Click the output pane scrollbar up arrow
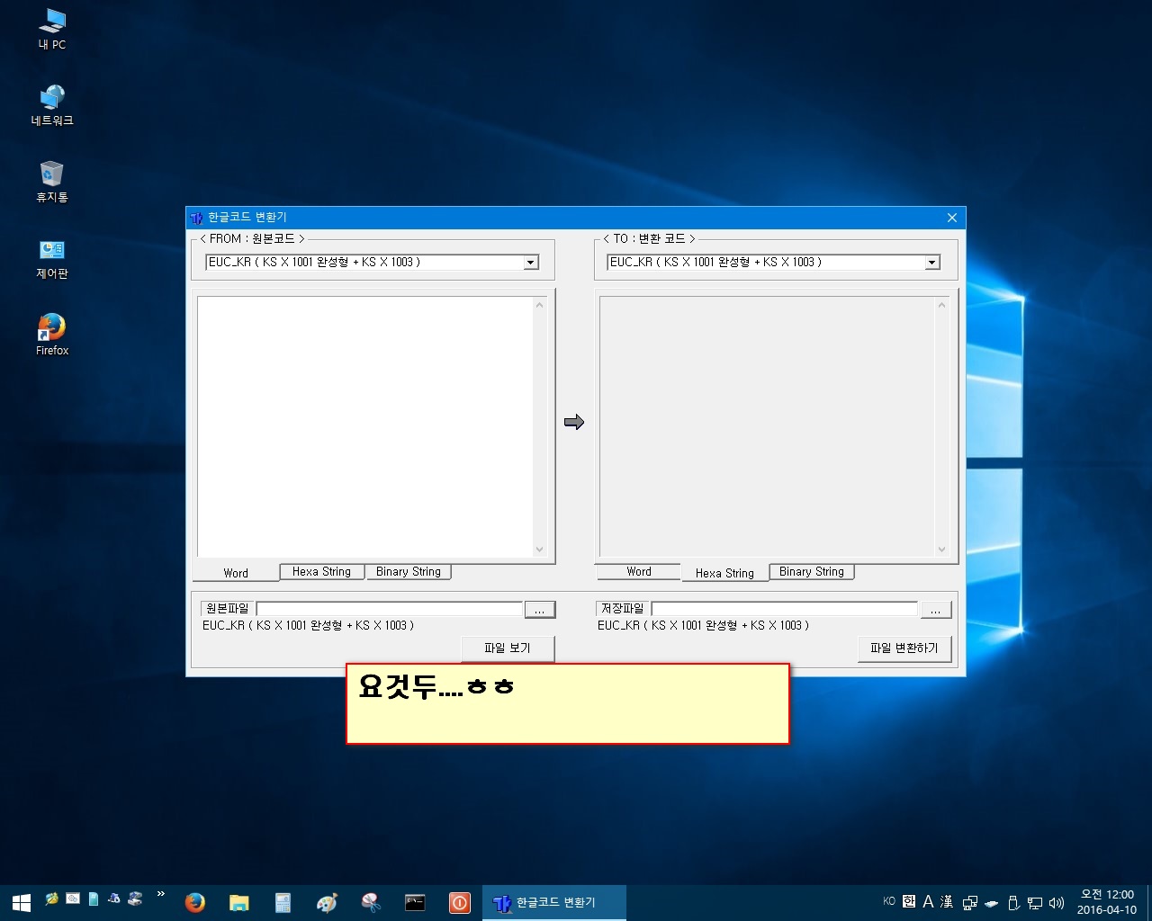The width and height of the screenshot is (1152, 921). pos(941,304)
